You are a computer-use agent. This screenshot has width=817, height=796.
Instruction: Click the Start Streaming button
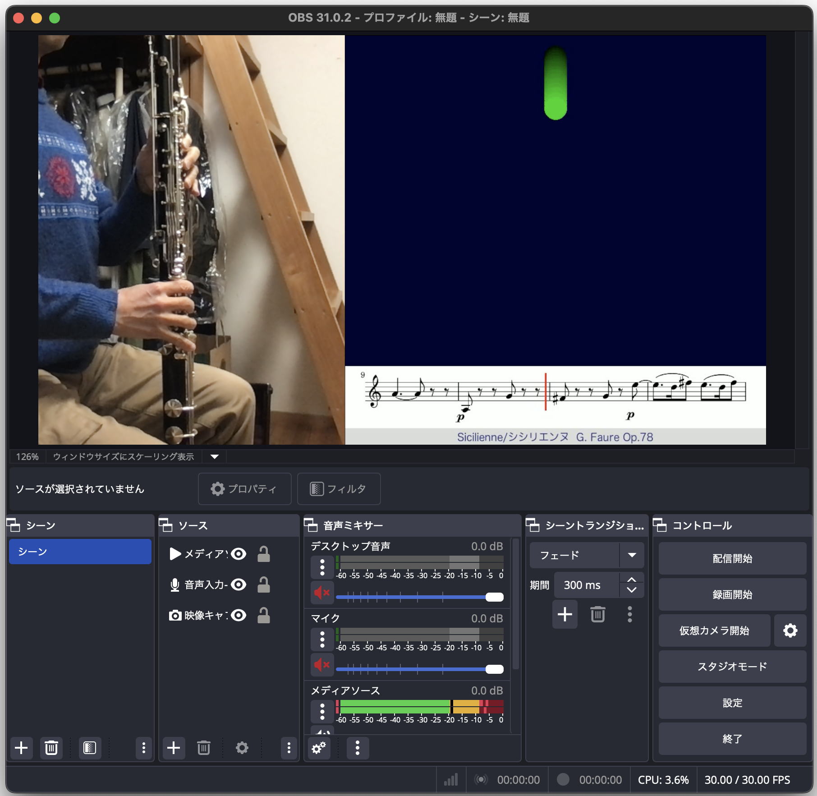tap(732, 558)
